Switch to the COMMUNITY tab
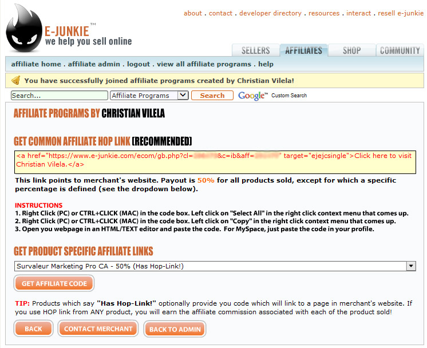The image size is (427, 348). pyautogui.click(x=400, y=50)
